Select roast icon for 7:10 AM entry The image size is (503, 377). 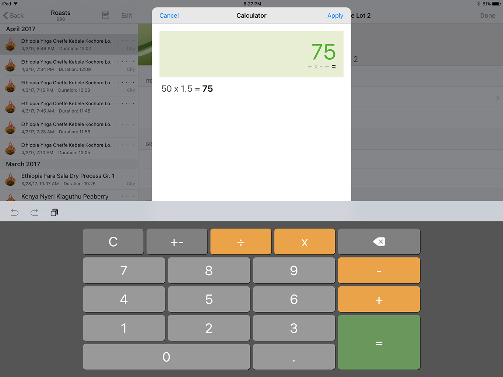(x=10, y=149)
